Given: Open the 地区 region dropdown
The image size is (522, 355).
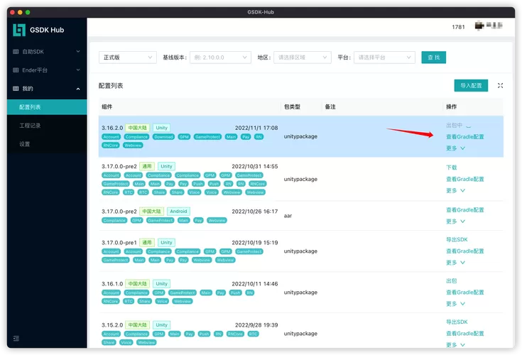Looking at the screenshot, I should coord(302,58).
